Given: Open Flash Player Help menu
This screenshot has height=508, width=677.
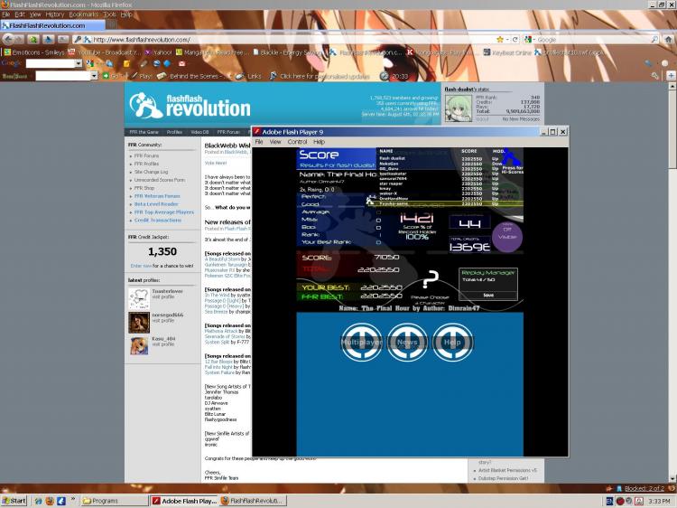Looking at the screenshot, I should (x=319, y=142).
